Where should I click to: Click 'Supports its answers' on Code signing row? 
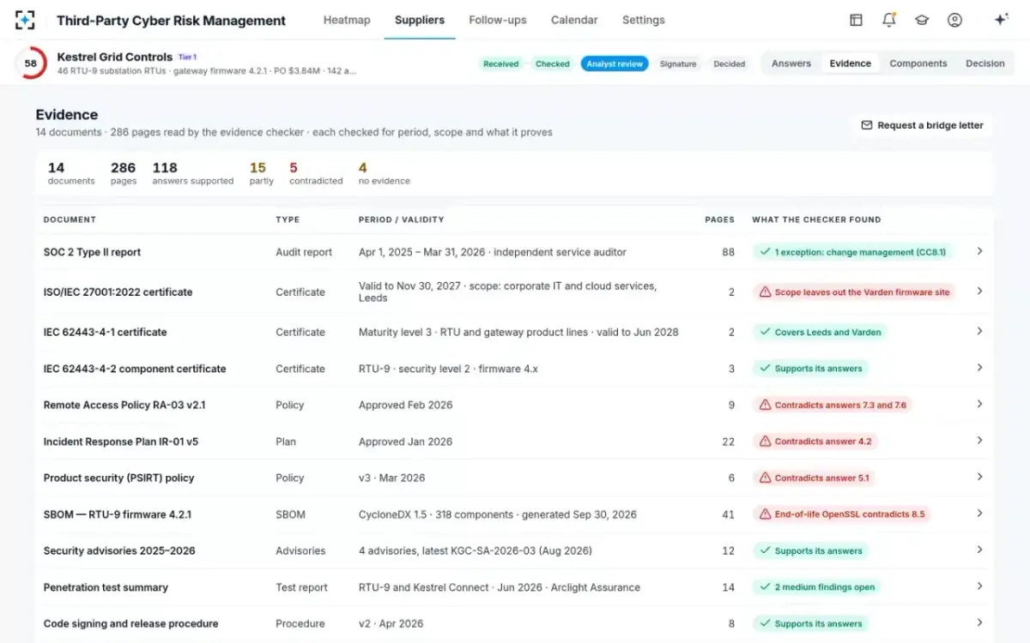(x=810, y=623)
